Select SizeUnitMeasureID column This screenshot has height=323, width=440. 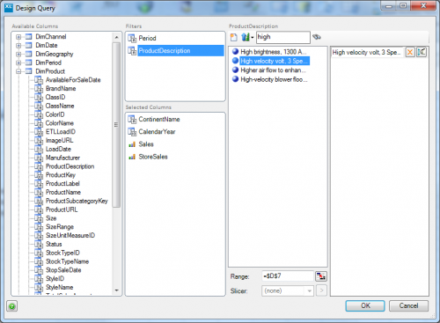70,236
